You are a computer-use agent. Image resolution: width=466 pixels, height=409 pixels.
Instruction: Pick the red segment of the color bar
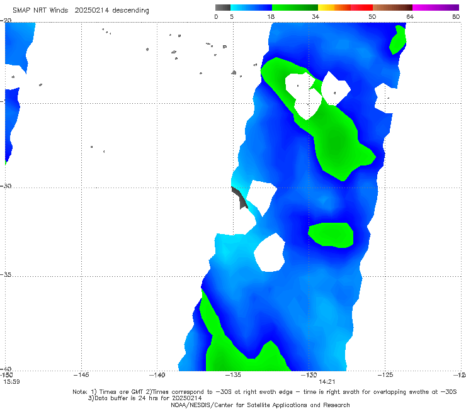pos(362,8)
